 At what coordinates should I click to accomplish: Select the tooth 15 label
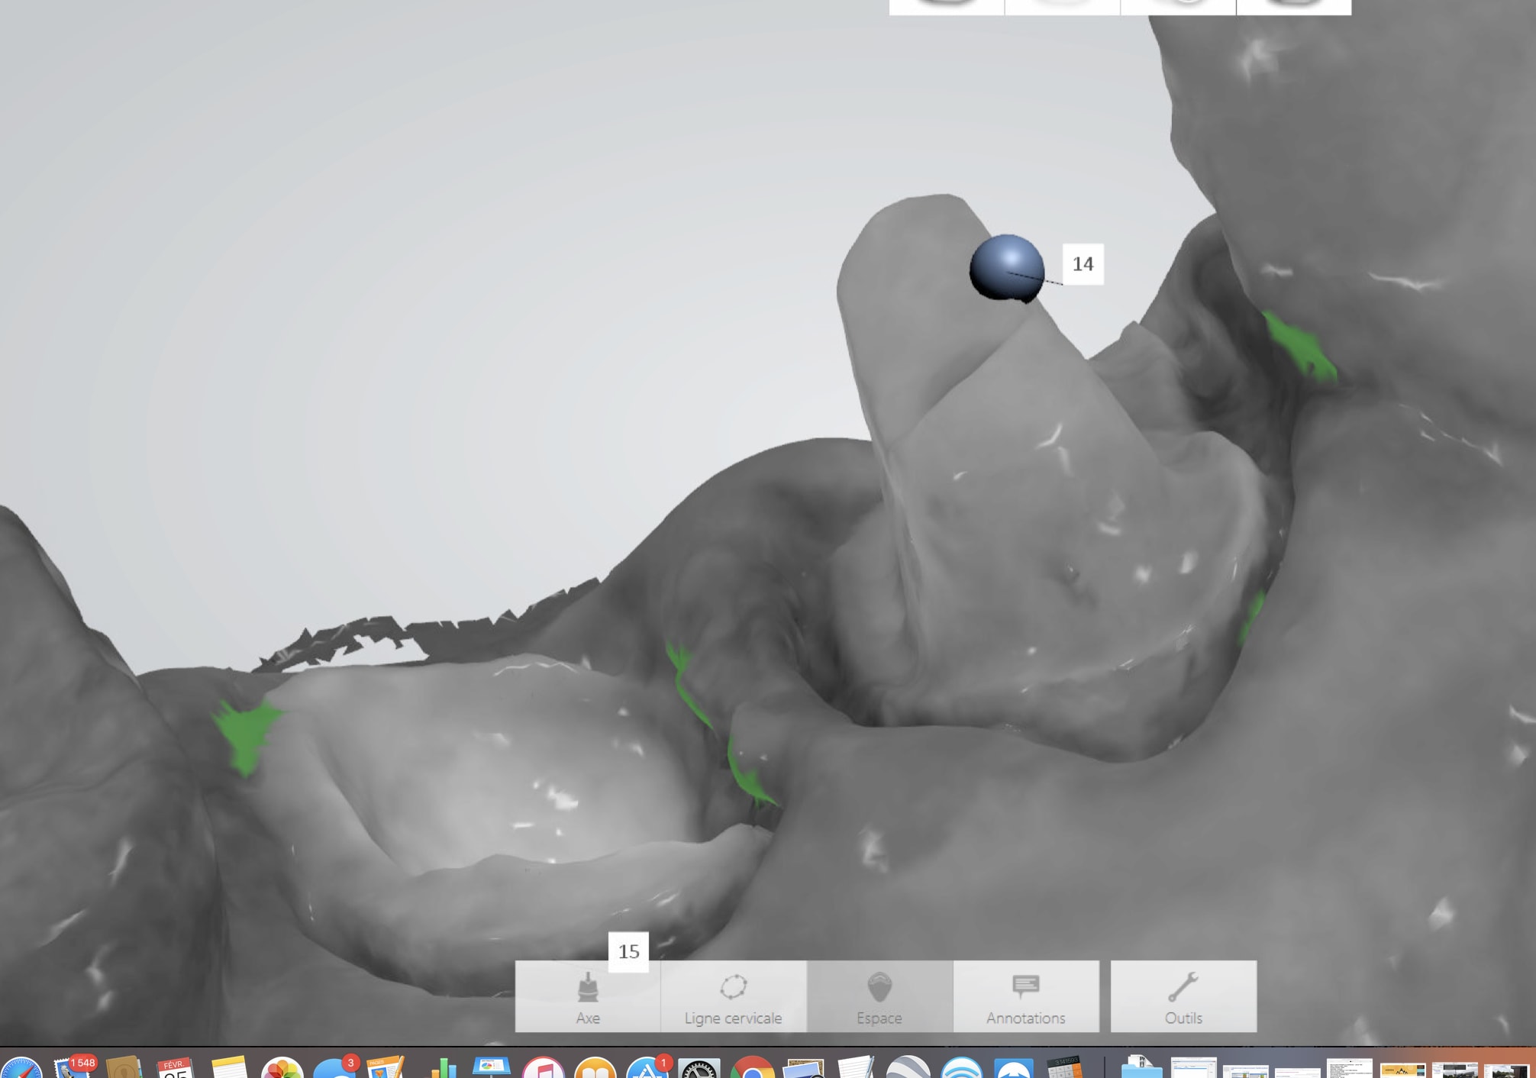pos(628,951)
